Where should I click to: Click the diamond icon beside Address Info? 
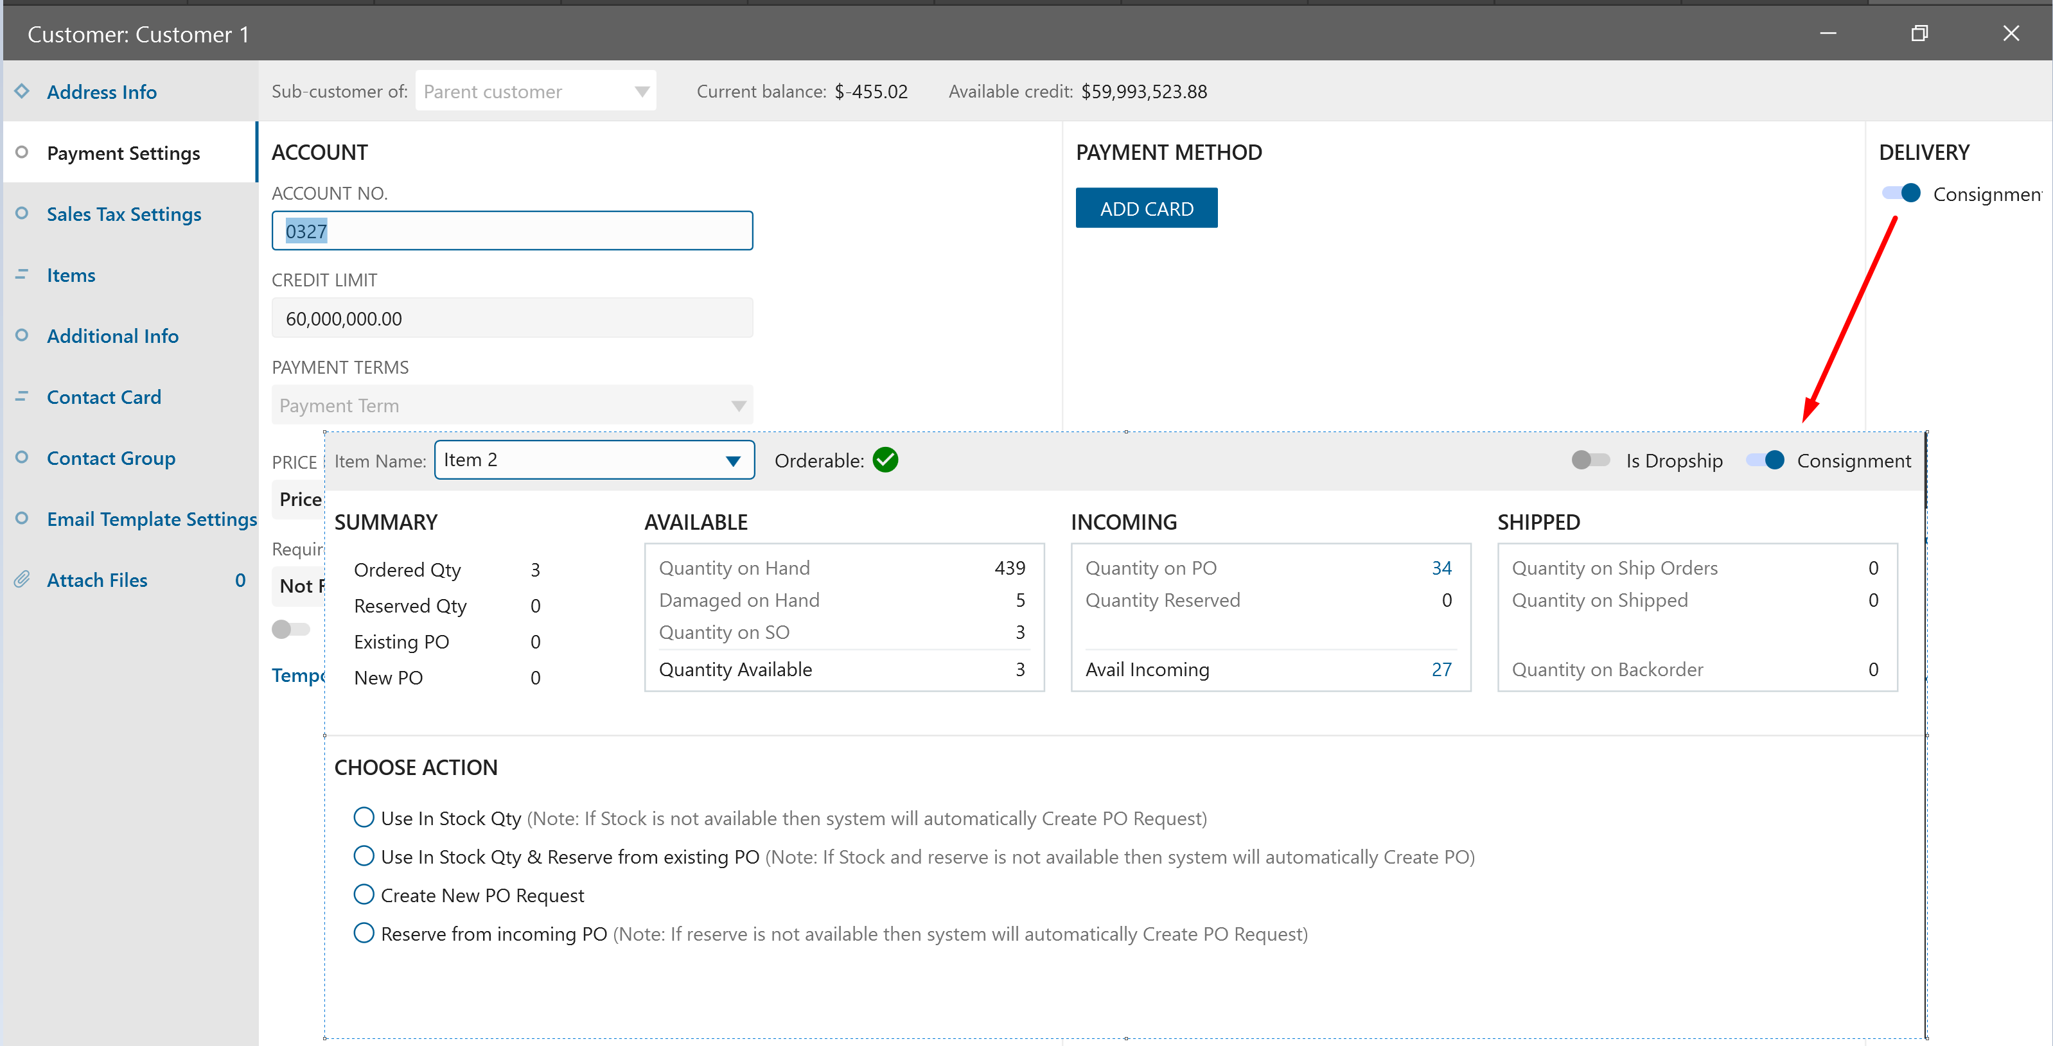pos(21,91)
